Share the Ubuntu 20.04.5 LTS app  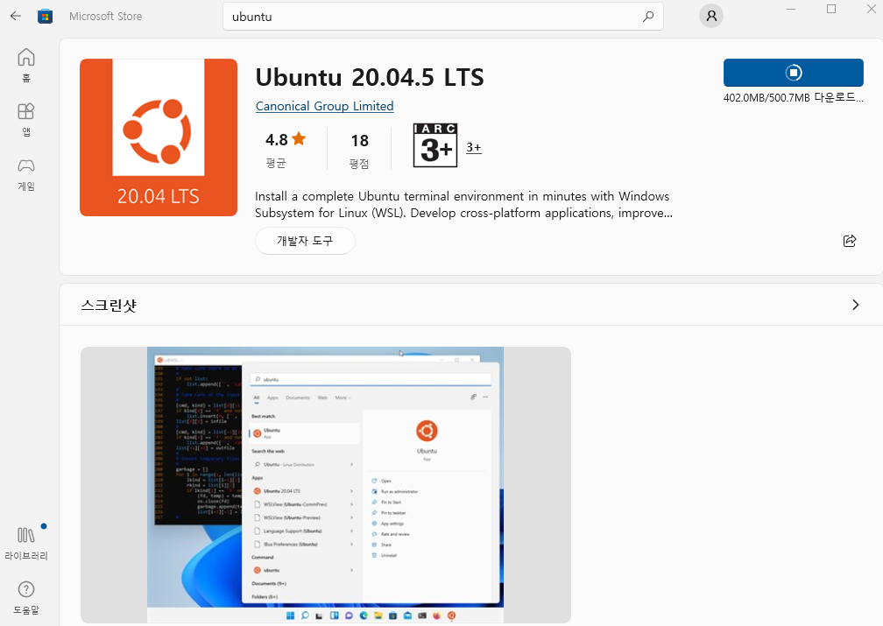[x=849, y=241]
